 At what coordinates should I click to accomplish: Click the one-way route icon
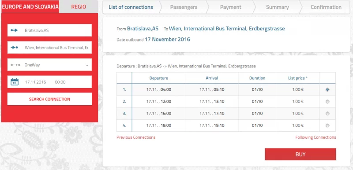click(15, 65)
